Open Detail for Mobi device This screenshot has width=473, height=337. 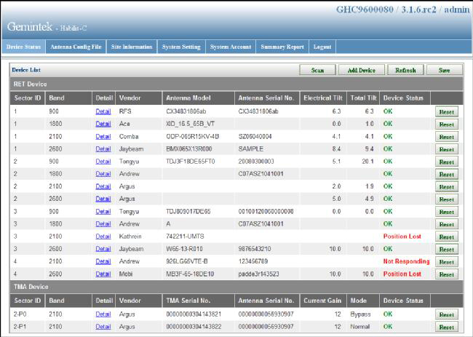tap(103, 274)
